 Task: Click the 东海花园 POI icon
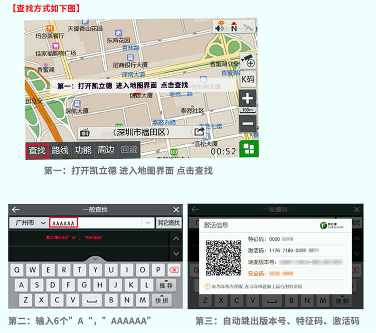(x=118, y=33)
